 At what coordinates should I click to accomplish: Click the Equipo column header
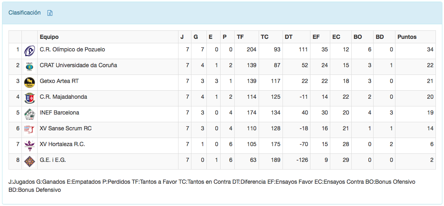tap(49, 37)
